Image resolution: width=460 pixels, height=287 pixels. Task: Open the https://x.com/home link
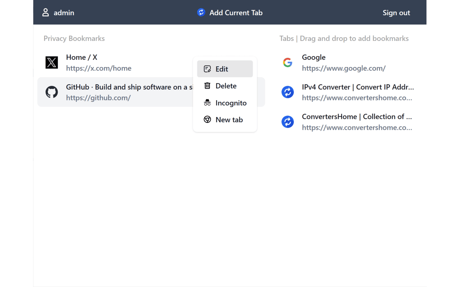(x=98, y=68)
